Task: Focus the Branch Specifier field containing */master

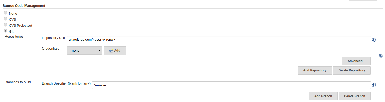Action: [232, 85]
